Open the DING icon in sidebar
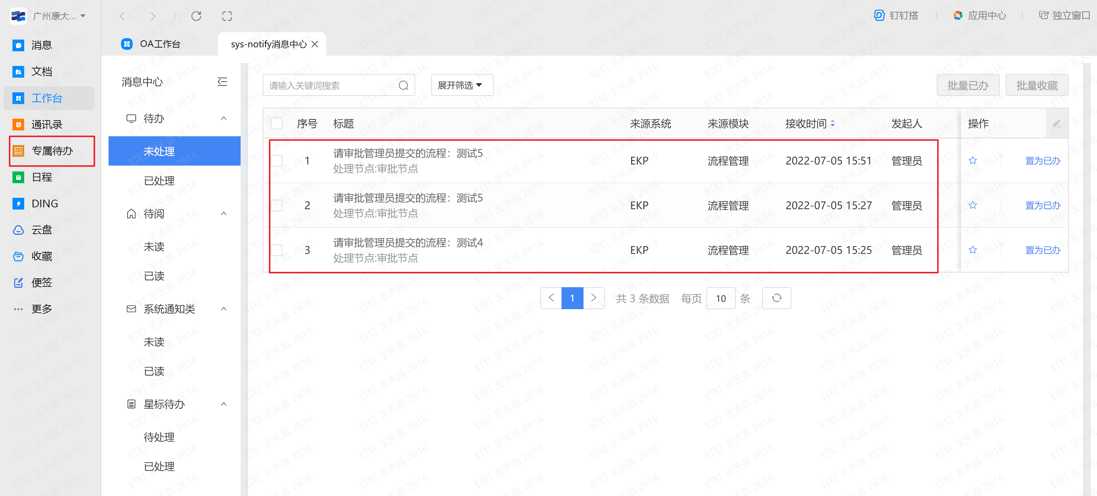1097x496 pixels. [x=18, y=204]
